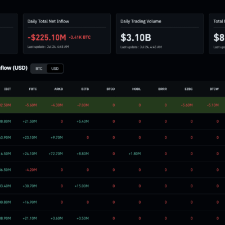Viewport: 225px width, 225px height.
Task: Click the +72.70M ARKB cell
Action: click(x=56, y=154)
